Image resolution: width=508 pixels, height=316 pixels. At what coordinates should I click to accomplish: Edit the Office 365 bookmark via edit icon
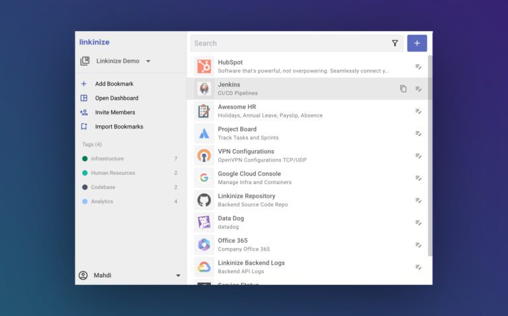pos(418,245)
